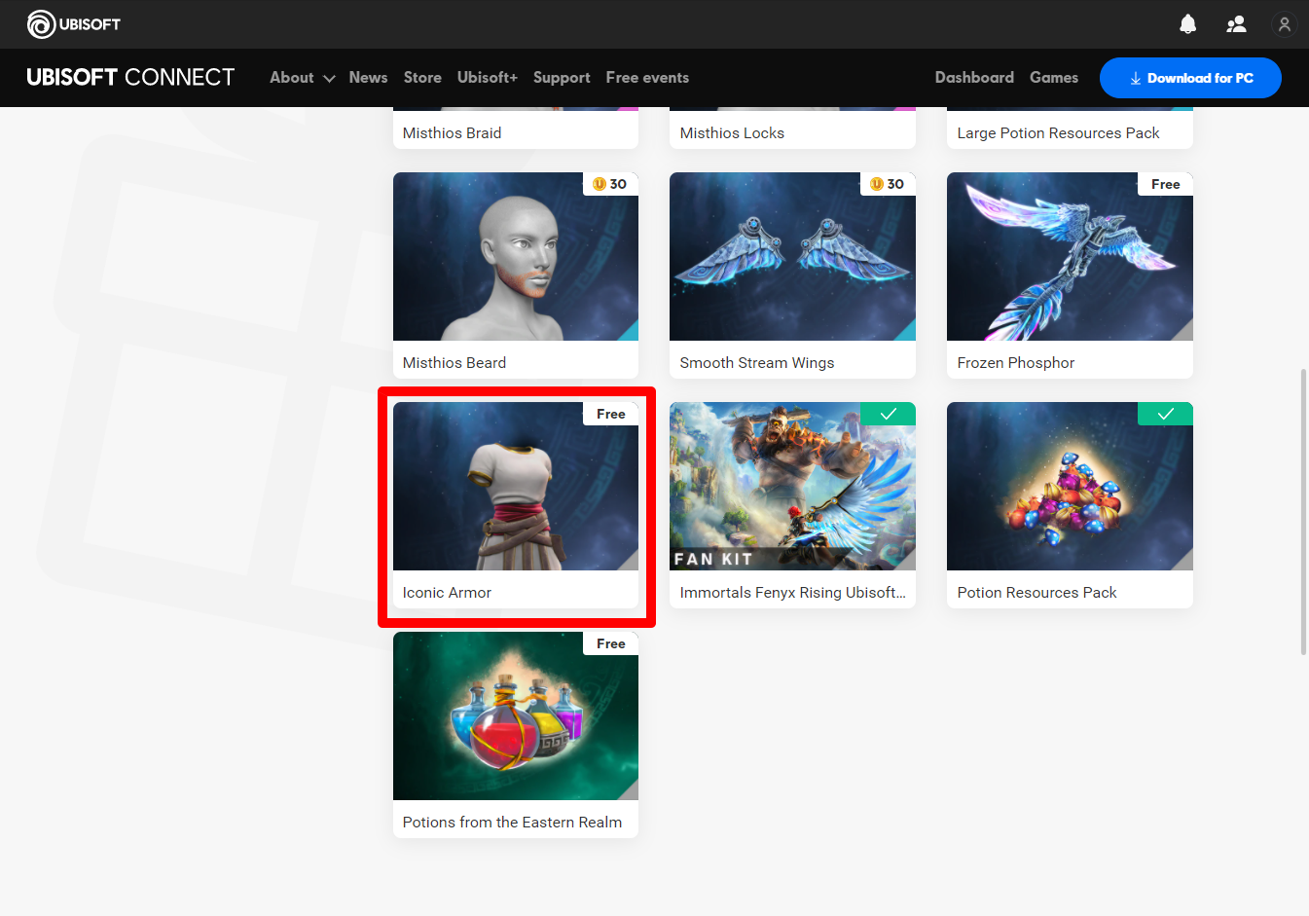This screenshot has width=1309, height=916.
Task: Click the page vertical scrollbar
Action: tap(1304, 512)
